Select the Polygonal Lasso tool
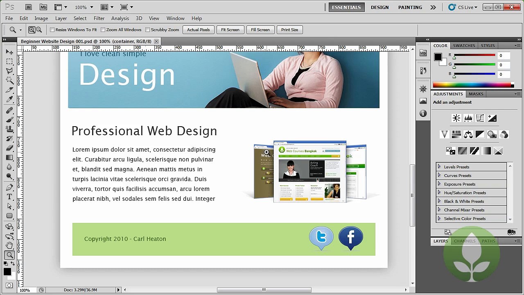 (x=9, y=71)
